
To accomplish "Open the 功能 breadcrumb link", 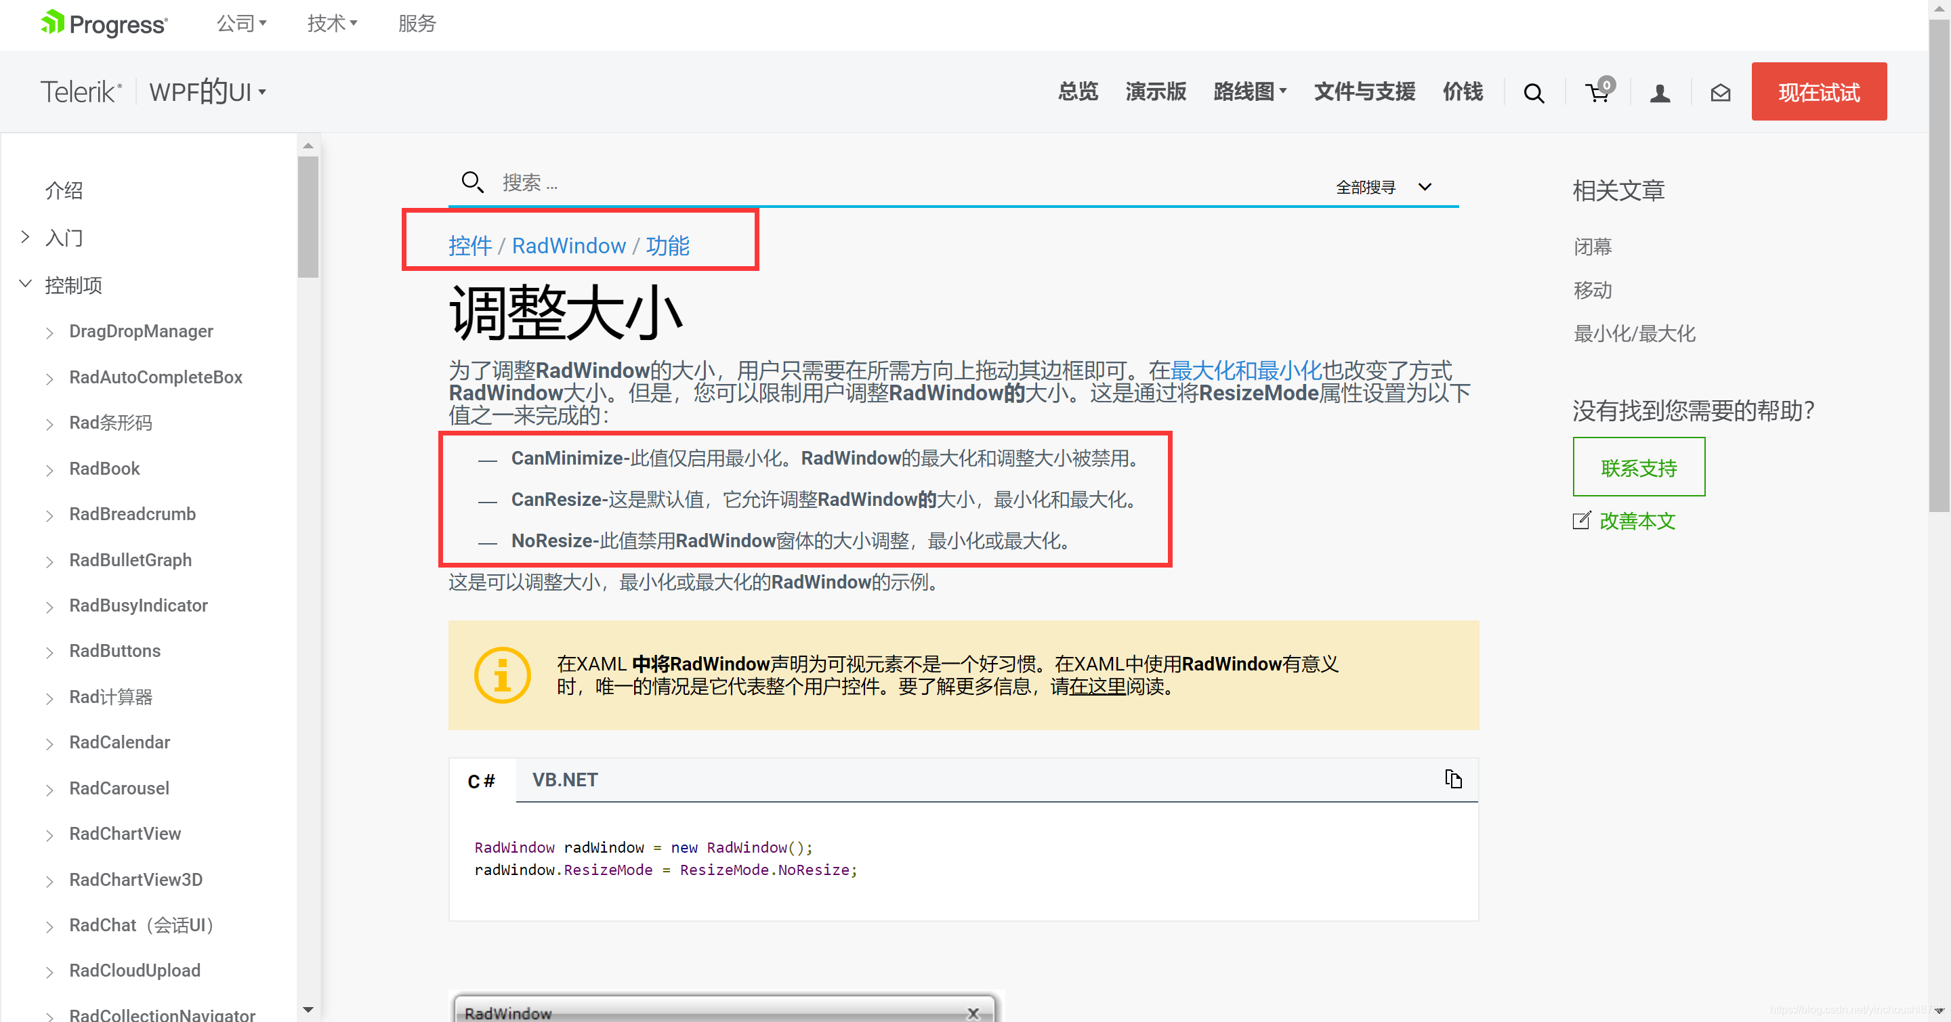I will click(x=667, y=245).
